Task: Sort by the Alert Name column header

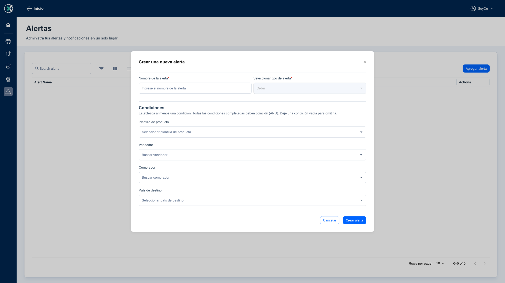Action: coord(43,82)
